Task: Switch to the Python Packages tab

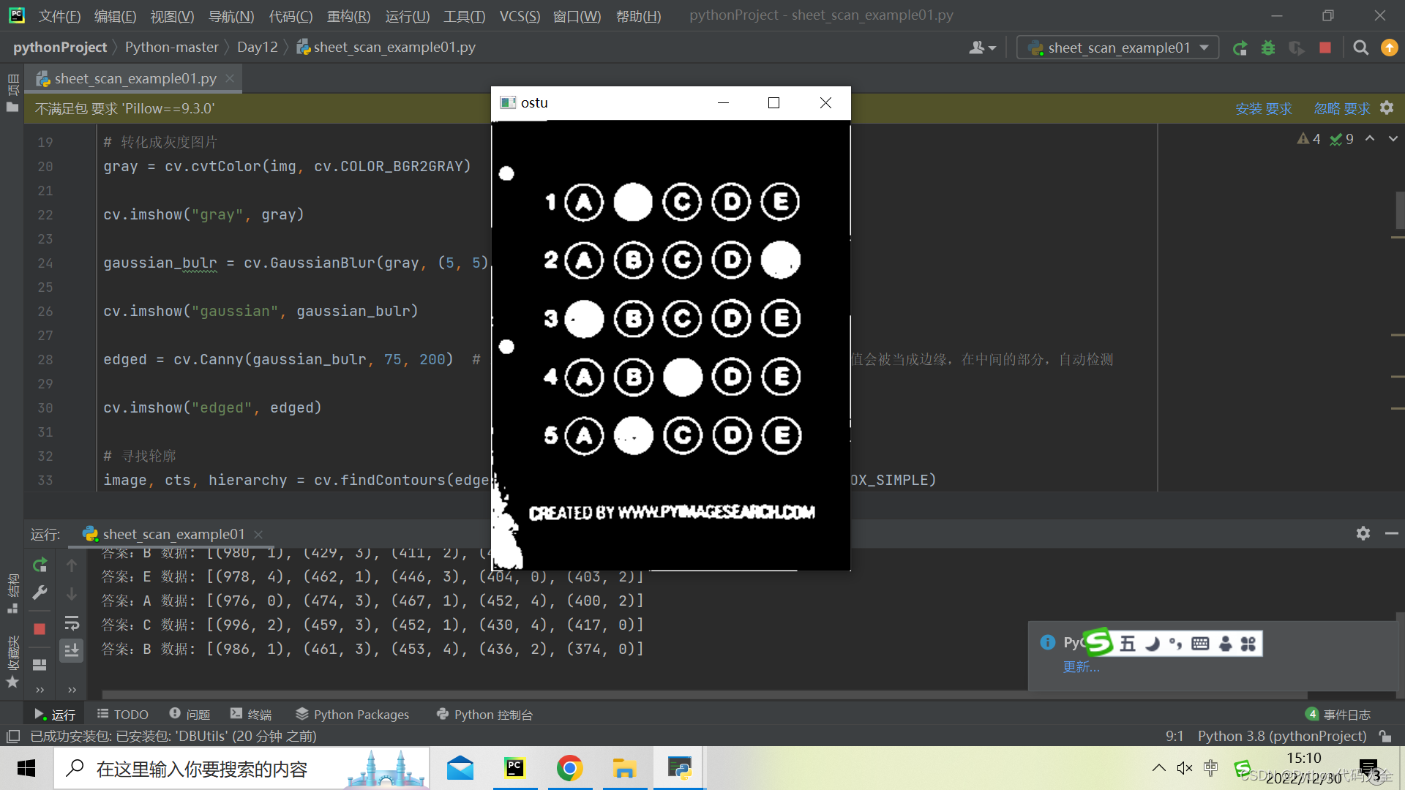Action: 352,715
